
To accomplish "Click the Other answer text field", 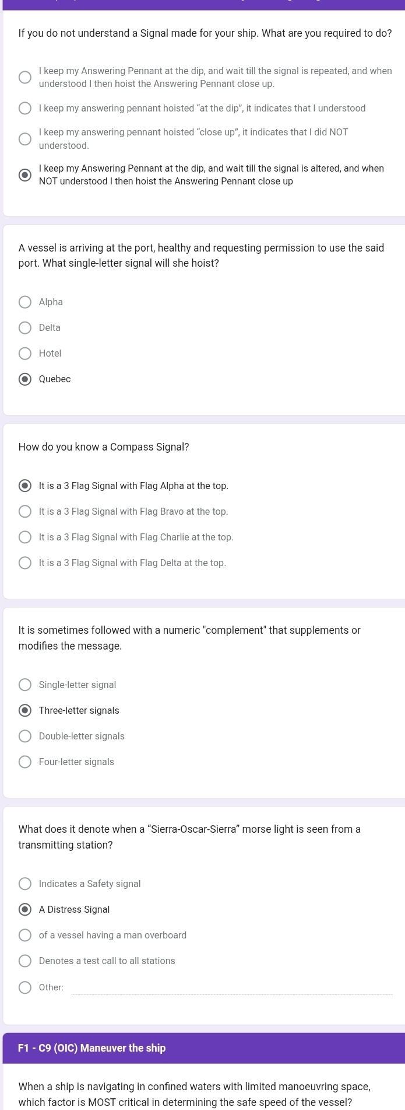I will pyautogui.click(x=232, y=987).
